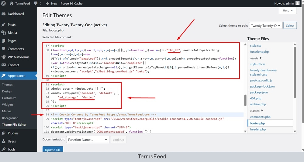304x162 pixels.
Task: Open 404.php theme file
Action: pos(256,98)
